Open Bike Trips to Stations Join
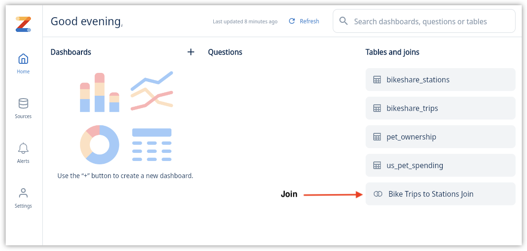The width and height of the screenshot is (527, 251). 440,194
